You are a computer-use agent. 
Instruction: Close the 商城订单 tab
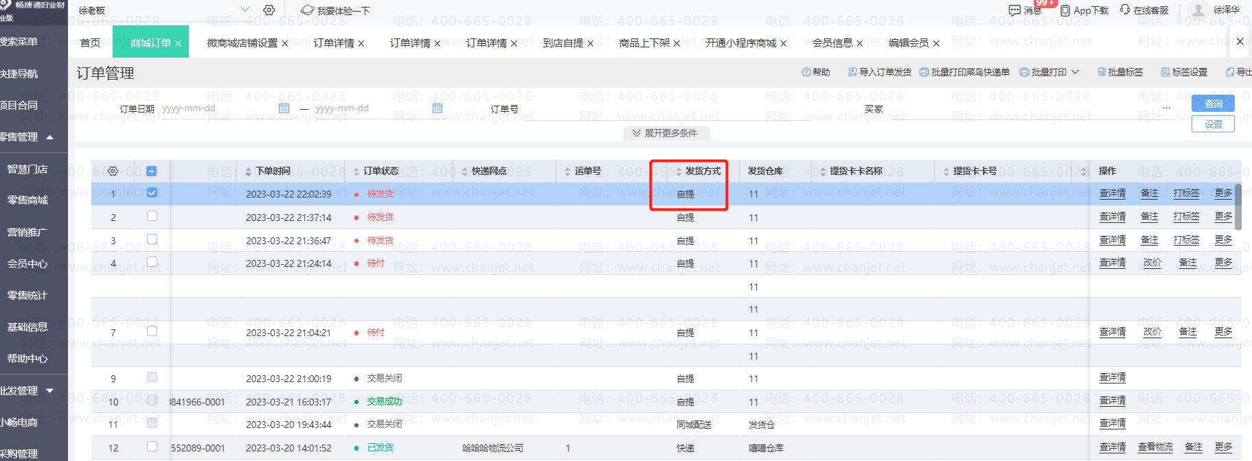178,43
